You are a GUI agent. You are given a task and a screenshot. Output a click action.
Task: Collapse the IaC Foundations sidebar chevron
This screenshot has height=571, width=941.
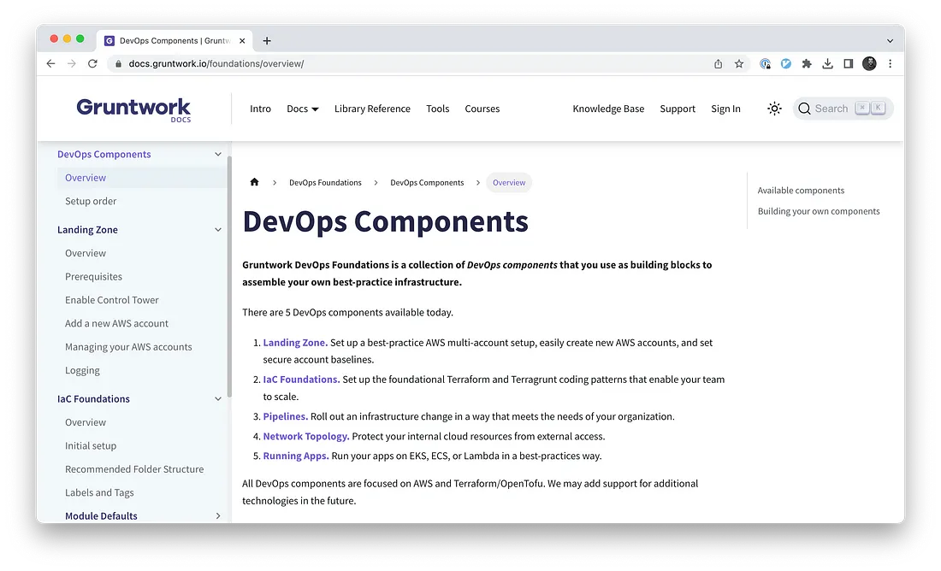click(218, 399)
